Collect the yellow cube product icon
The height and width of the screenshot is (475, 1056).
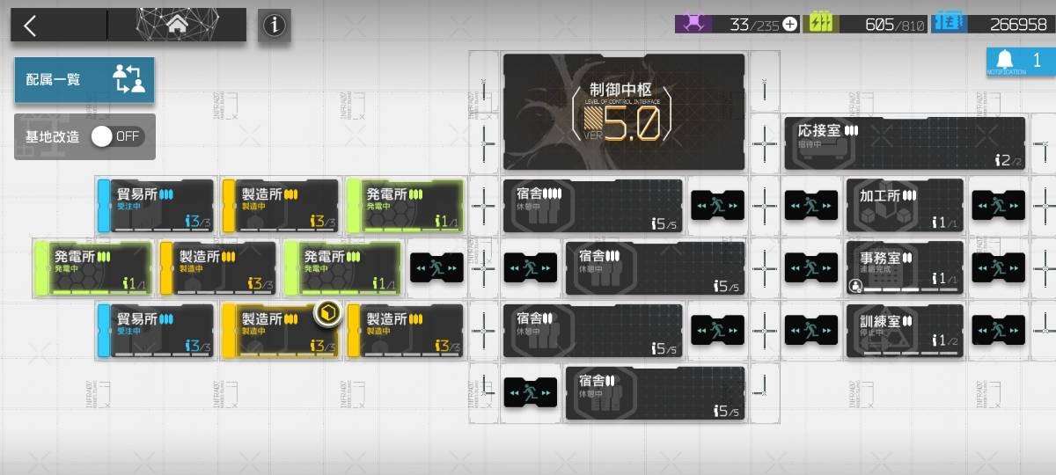click(x=326, y=315)
